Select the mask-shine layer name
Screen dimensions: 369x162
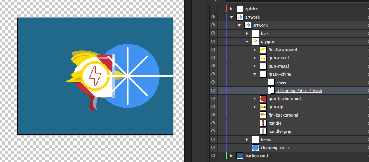pyautogui.click(x=280, y=74)
